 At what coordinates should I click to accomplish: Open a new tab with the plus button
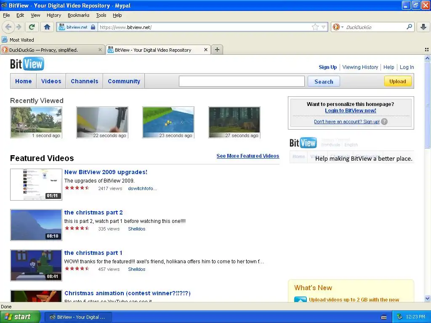click(x=217, y=50)
